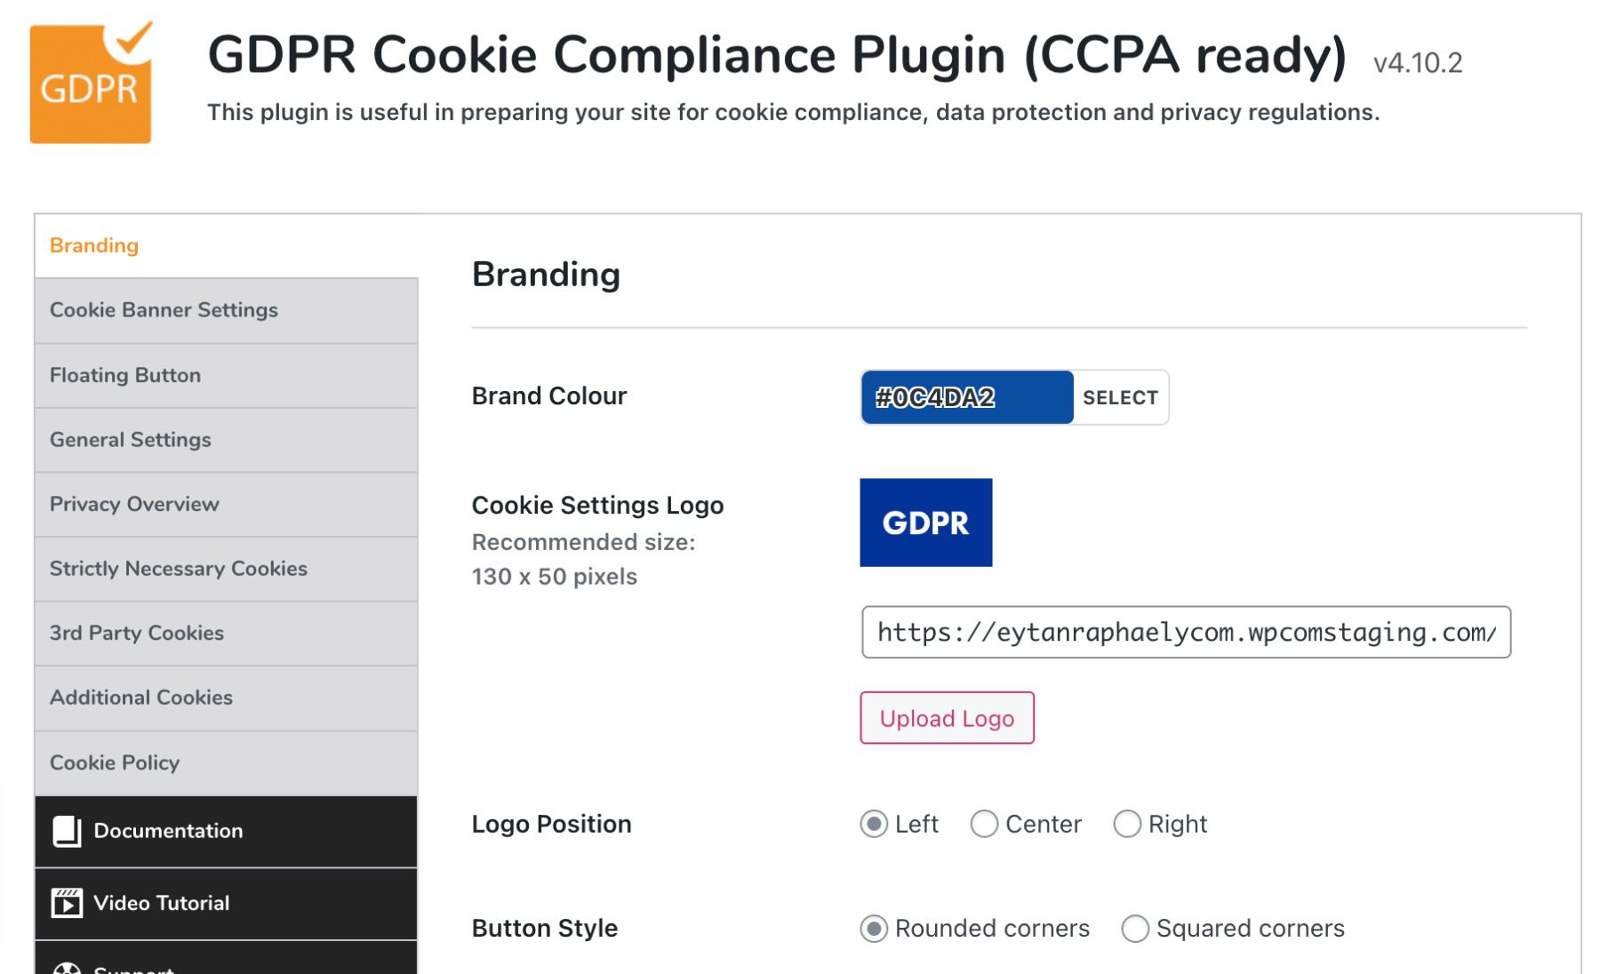Viewport: 1600px width, 974px height.
Task: Open Privacy Overview settings
Action: pos(134,504)
